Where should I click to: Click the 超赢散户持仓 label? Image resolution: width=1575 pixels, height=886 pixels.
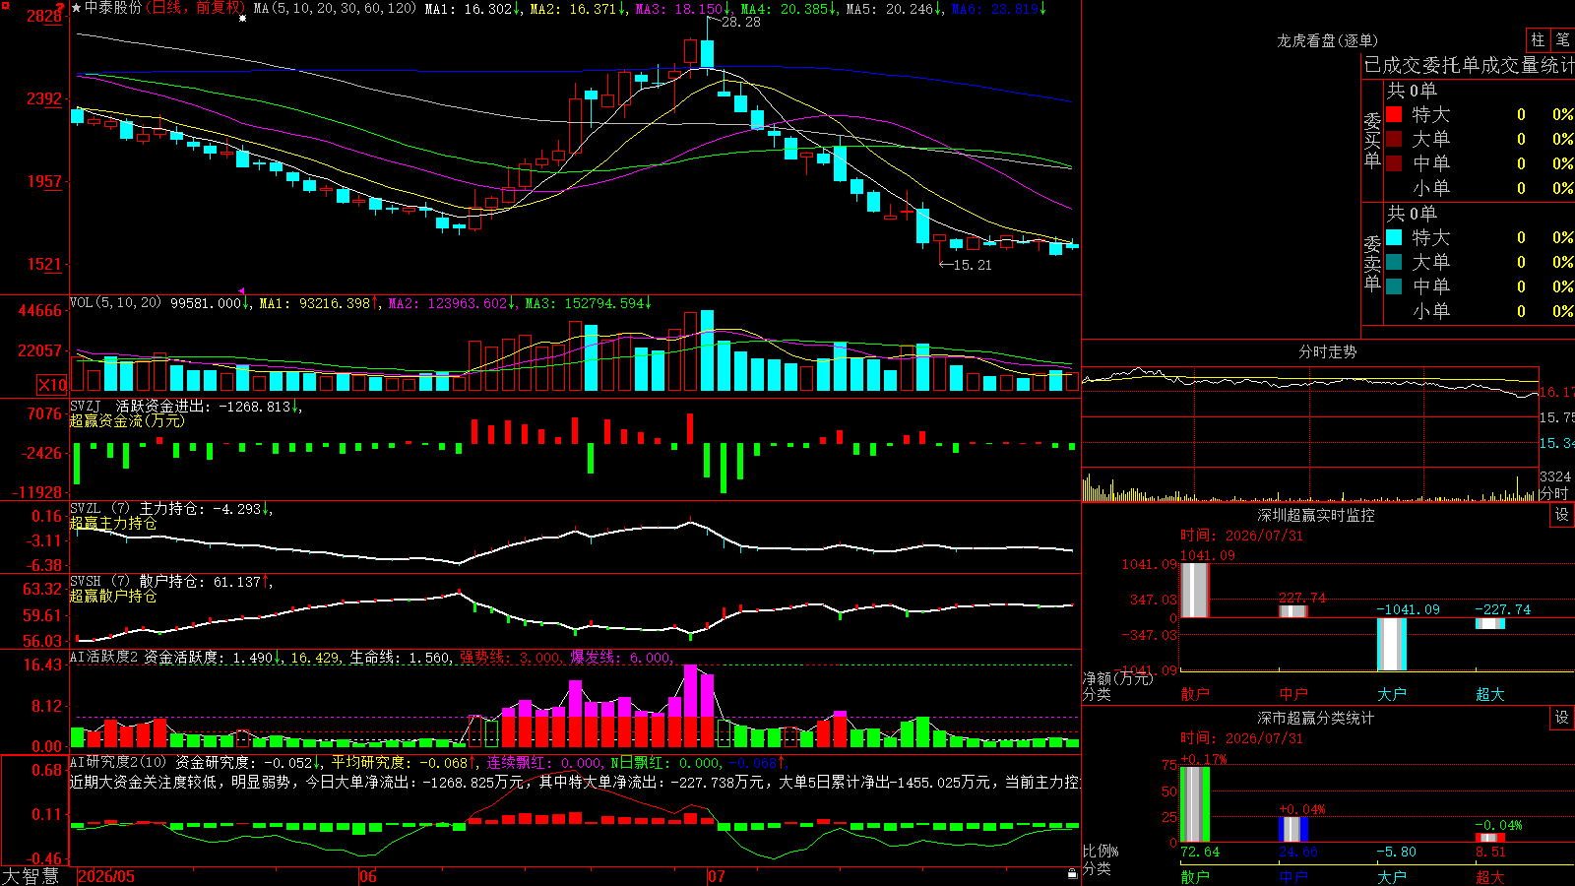pos(113,596)
